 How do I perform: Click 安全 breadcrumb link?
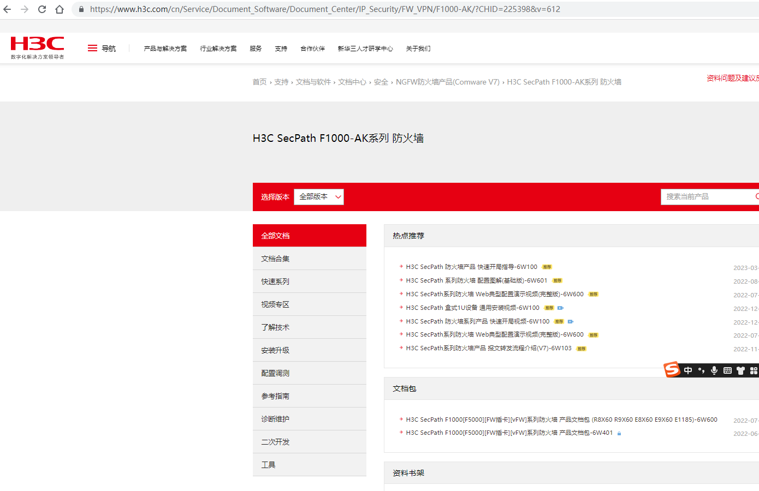pos(381,82)
